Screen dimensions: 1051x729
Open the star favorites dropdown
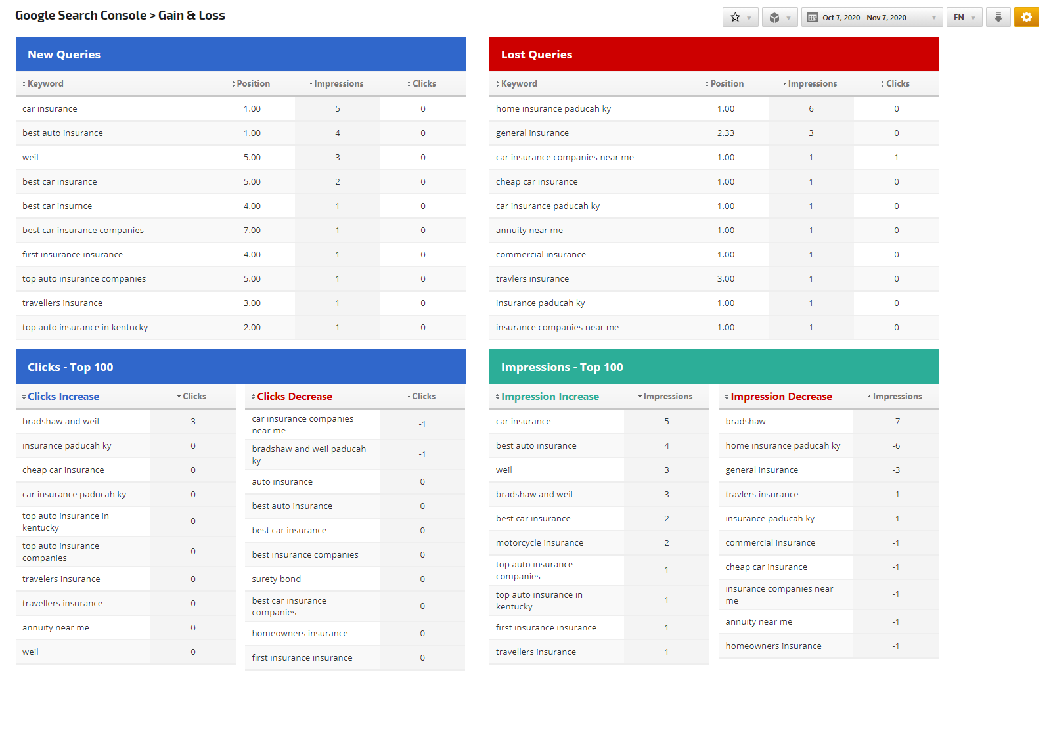[x=740, y=18]
